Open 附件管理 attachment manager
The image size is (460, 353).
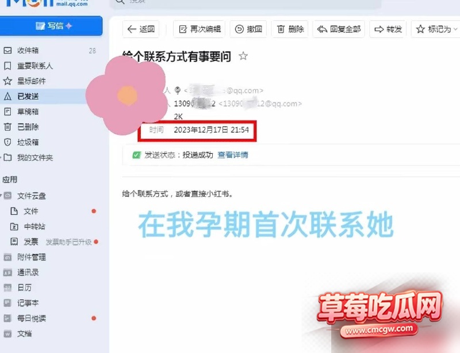tap(32, 257)
